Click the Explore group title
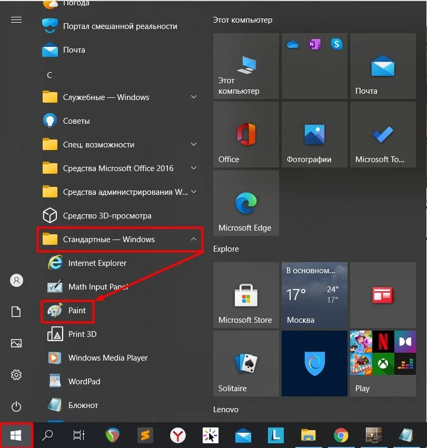427x448 pixels. click(226, 249)
